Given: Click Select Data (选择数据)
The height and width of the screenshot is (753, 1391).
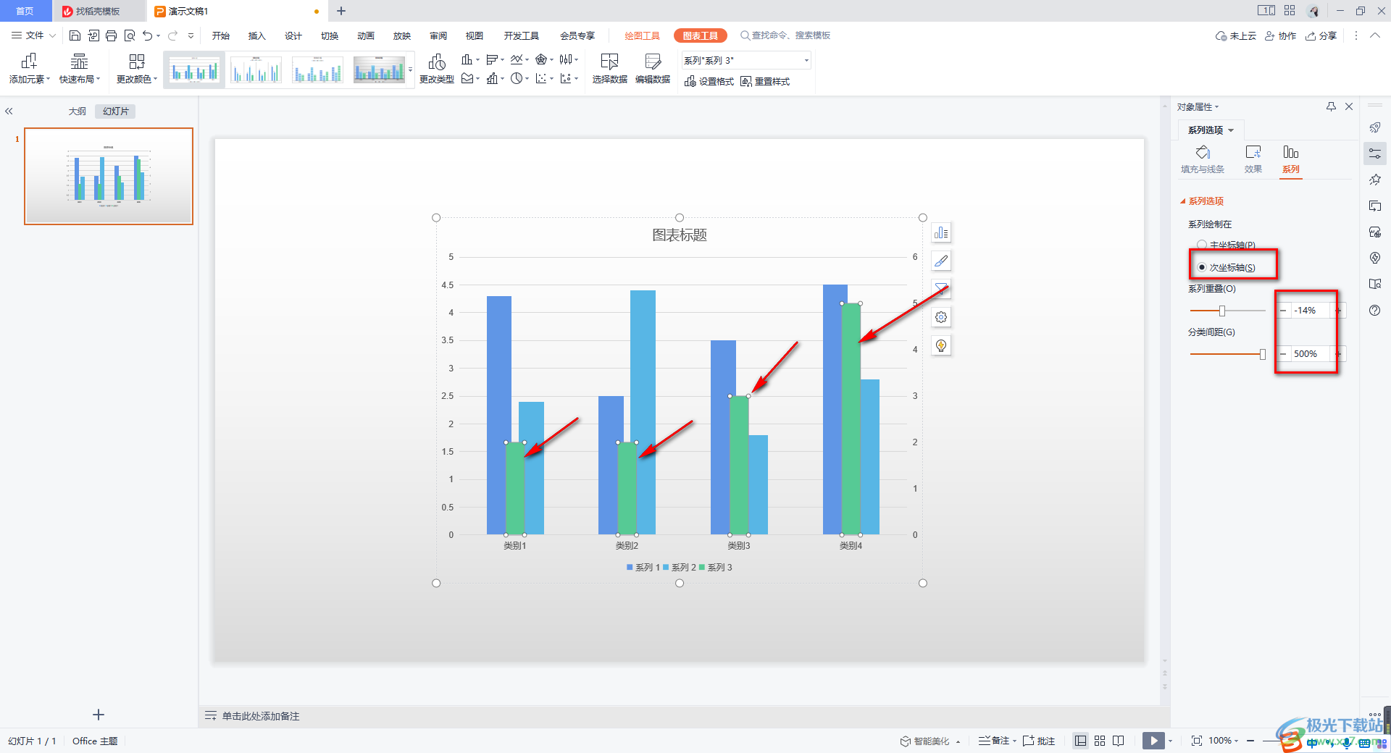Looking at the screenshot, I should (609, 69).
